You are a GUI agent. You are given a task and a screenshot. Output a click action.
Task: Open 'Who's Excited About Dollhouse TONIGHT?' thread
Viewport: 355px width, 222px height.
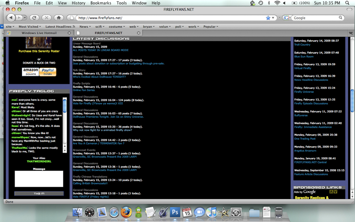pos(99,77)
